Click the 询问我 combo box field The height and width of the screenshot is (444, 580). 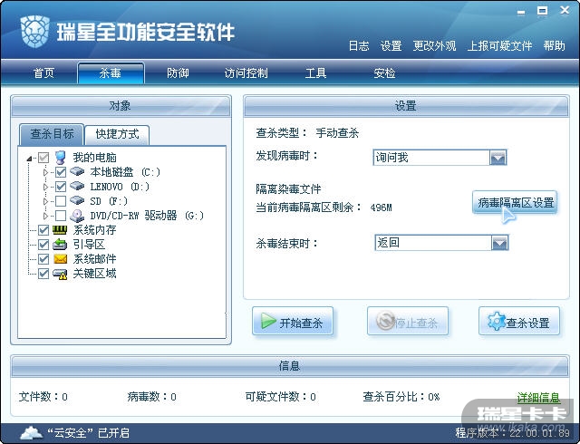(x=440, y=158)
